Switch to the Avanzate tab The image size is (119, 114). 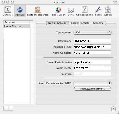pos(98,23)
